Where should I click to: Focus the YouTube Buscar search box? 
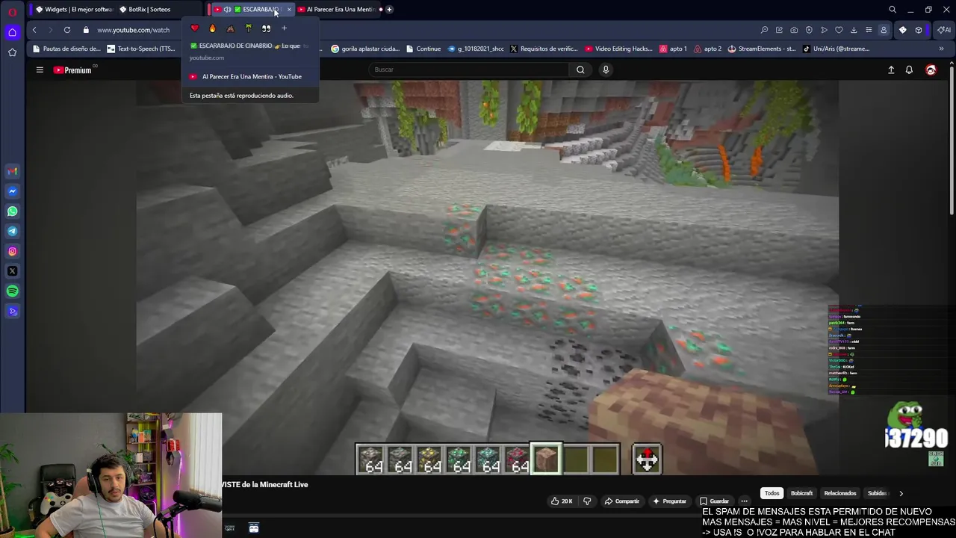pyautogui.click(x=469, y=69)
